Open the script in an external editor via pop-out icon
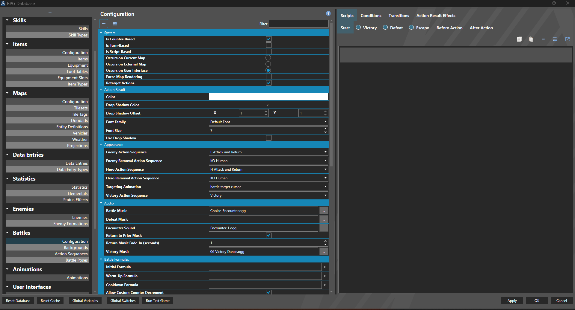The height and width of the screenshot is (310, 575). tap(567, 39)
